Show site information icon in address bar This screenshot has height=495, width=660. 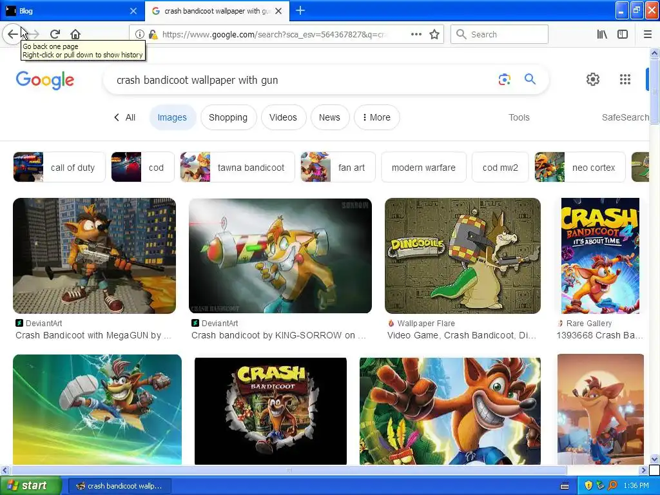pos(140,35)
